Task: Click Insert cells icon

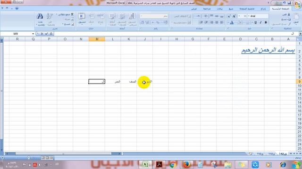Action: 101,16
